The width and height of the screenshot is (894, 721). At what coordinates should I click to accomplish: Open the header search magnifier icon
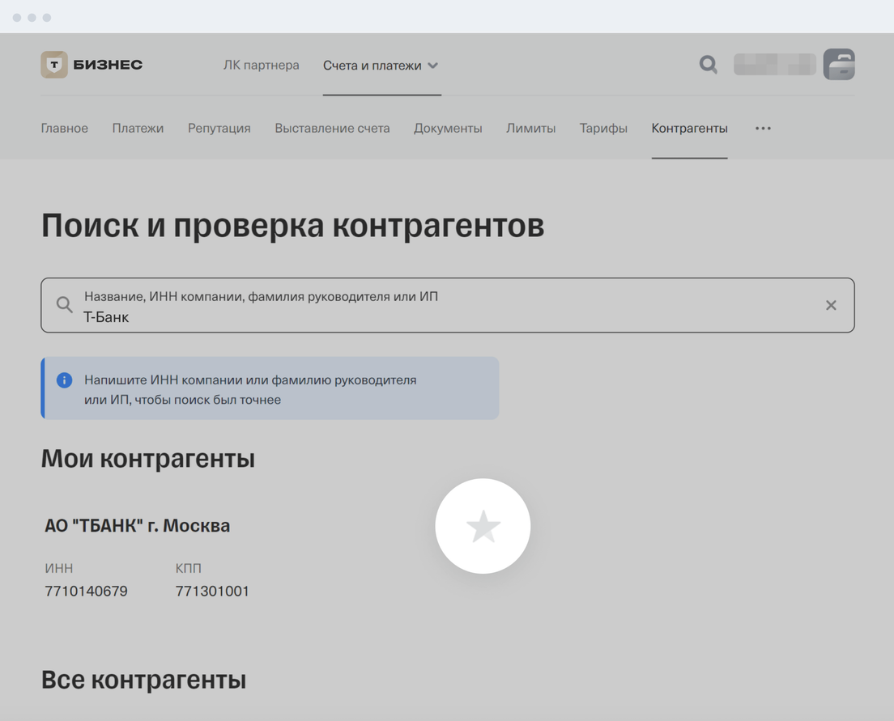(708, 65)
